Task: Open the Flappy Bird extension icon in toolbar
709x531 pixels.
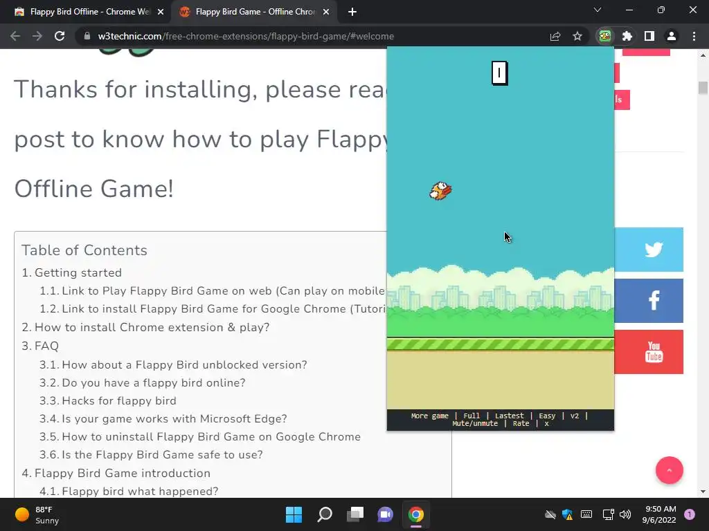Action: [x=605, y=36]
